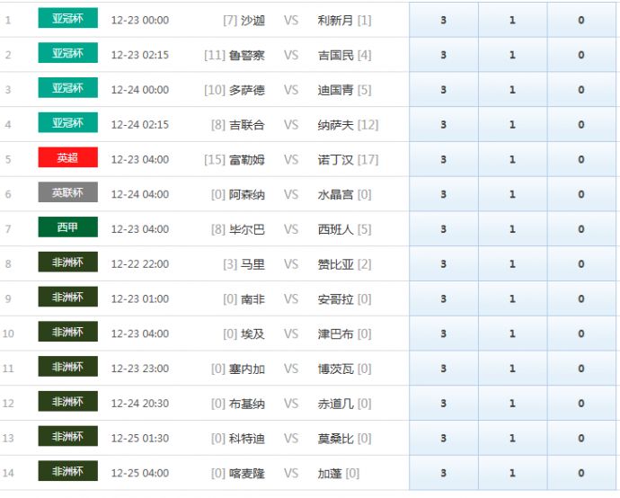Screen dimensions: 620x498
Task: Click the 西甲 league tag
Action: pyautogui.click(x=67, y=228)
